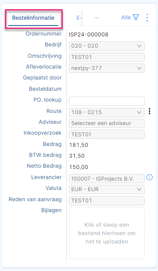
Task: Click the order number ISP24-000008
Action: pyautogui.click(x=89, y=35)
